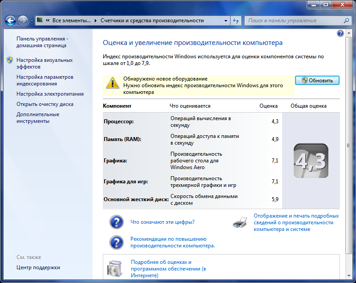This screenshot has width=356, height=283.
Task: Click question icon beside 'Что означают эти цифры?'
Action: pyautogui.click(x=117, y=222)
